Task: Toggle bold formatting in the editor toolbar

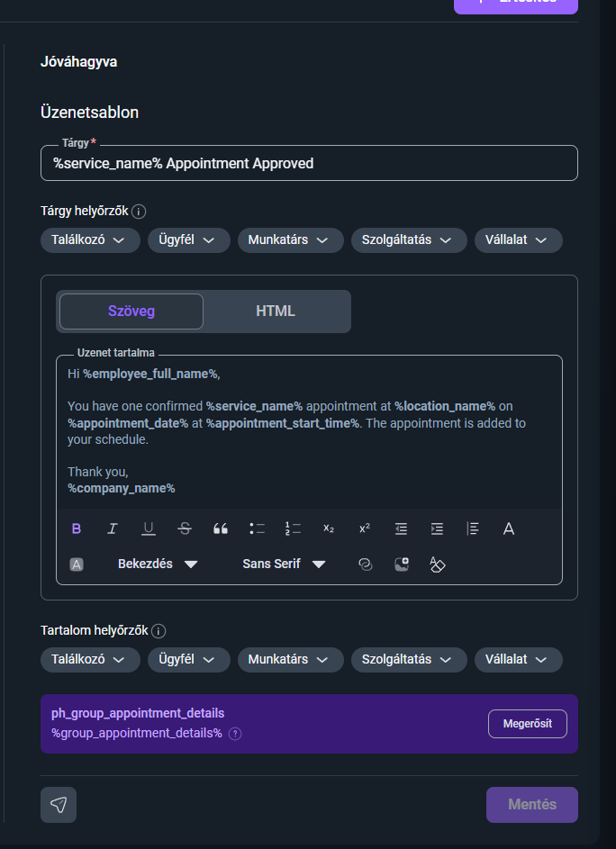Action: click(x=77, y=528)
